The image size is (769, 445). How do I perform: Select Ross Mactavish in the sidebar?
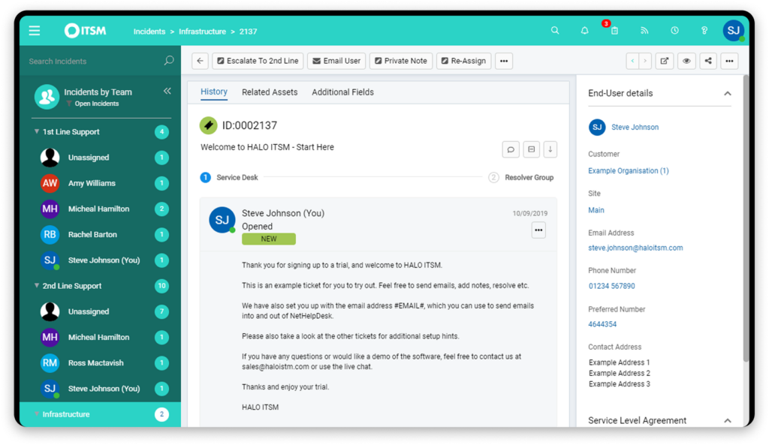[100, 362]
